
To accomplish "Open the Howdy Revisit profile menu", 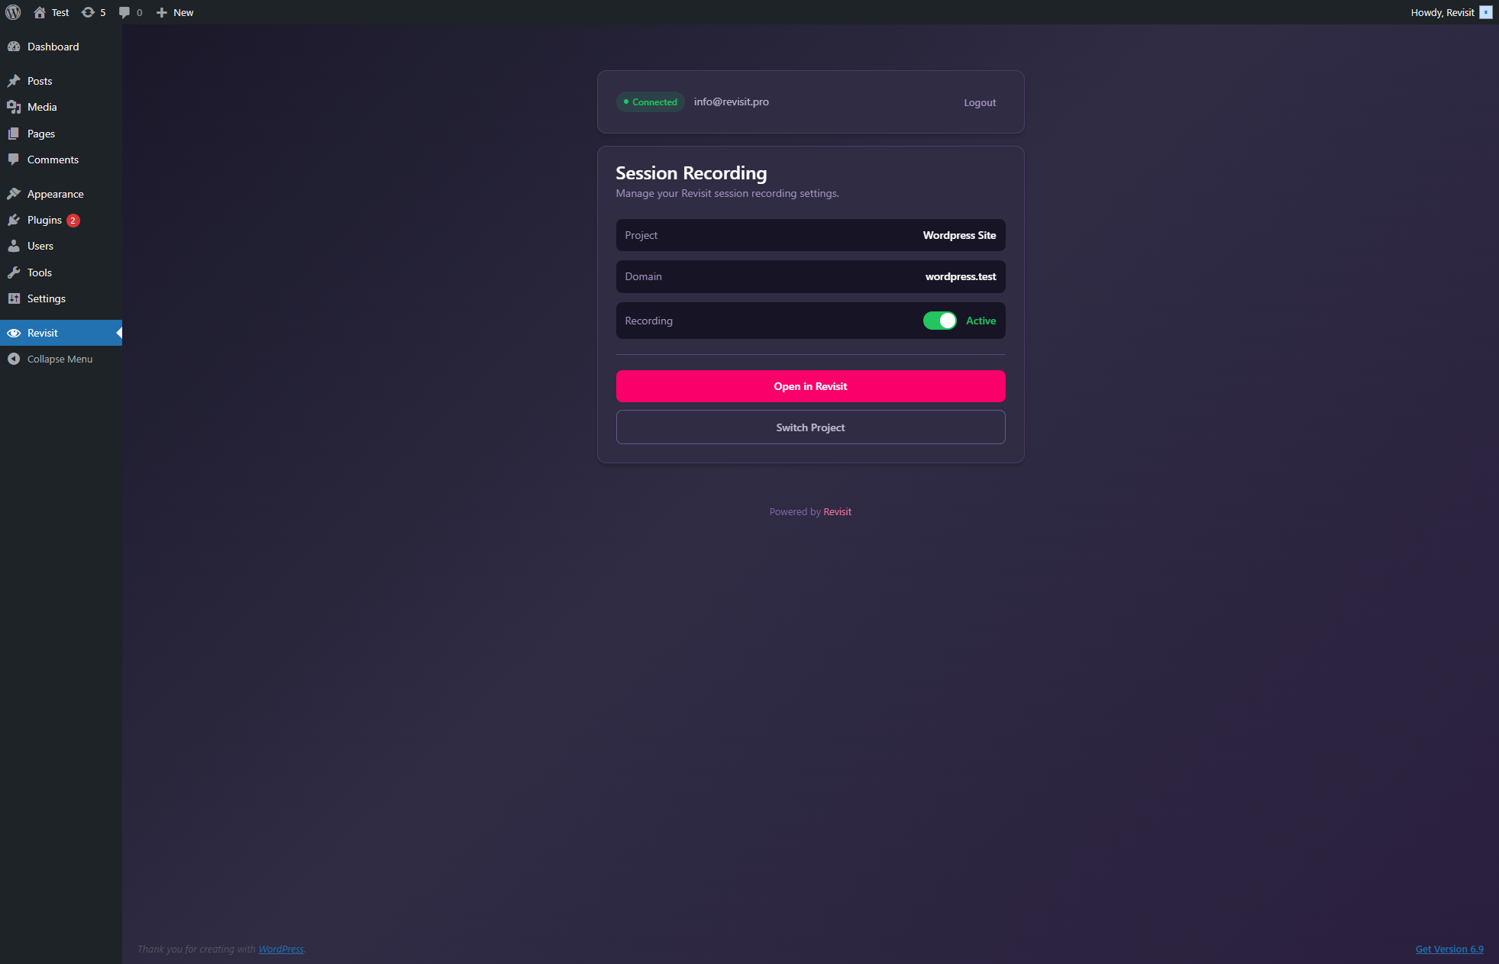I will click(x=1443, y=12).
